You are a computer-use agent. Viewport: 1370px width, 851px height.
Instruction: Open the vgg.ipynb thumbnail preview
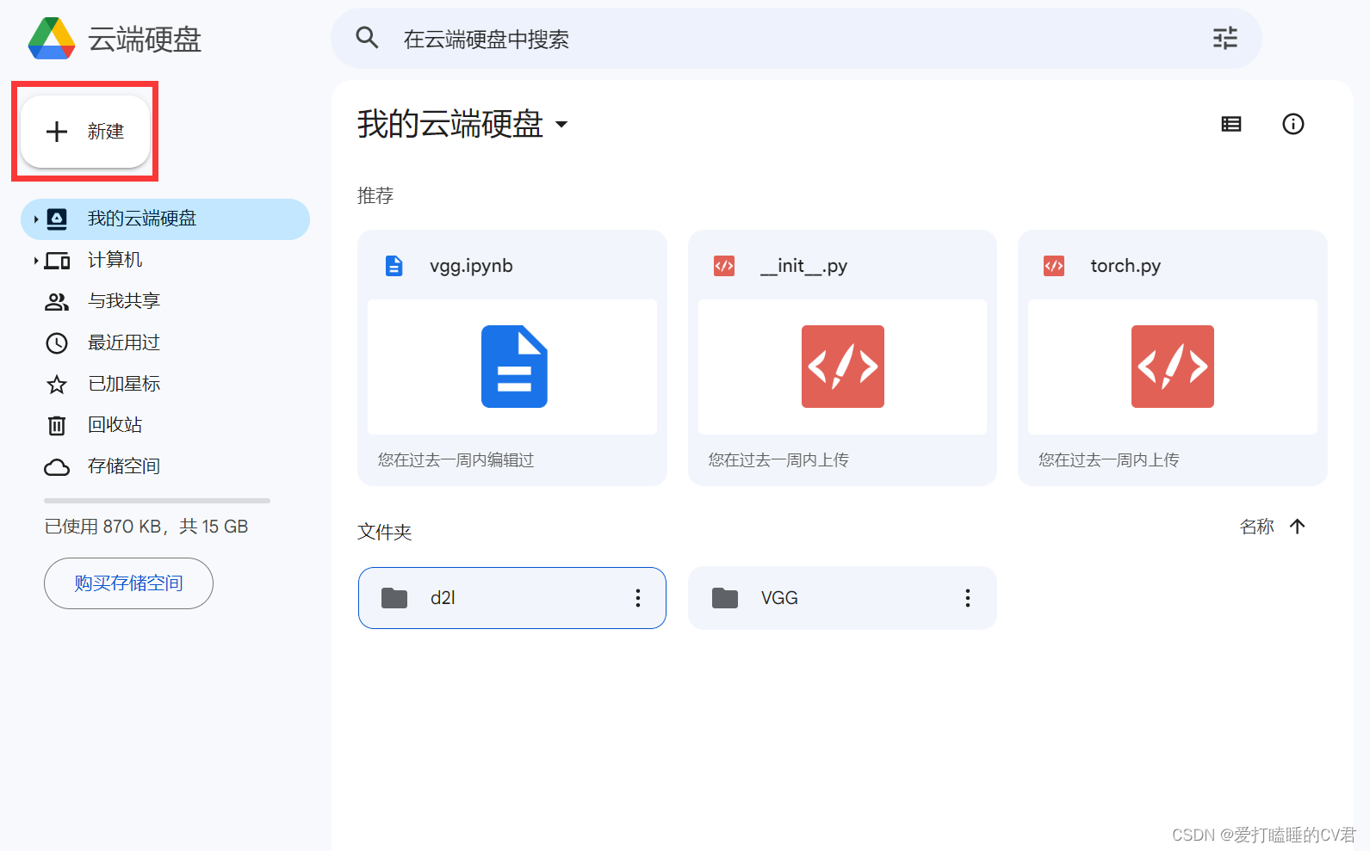[512, 367]
